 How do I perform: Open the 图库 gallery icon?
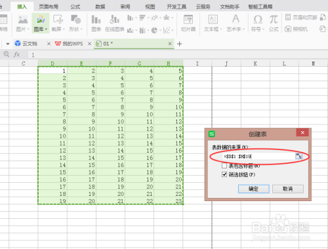41,20
